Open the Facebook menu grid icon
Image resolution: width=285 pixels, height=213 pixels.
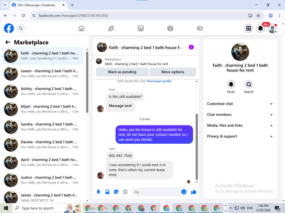pos(249,28)
